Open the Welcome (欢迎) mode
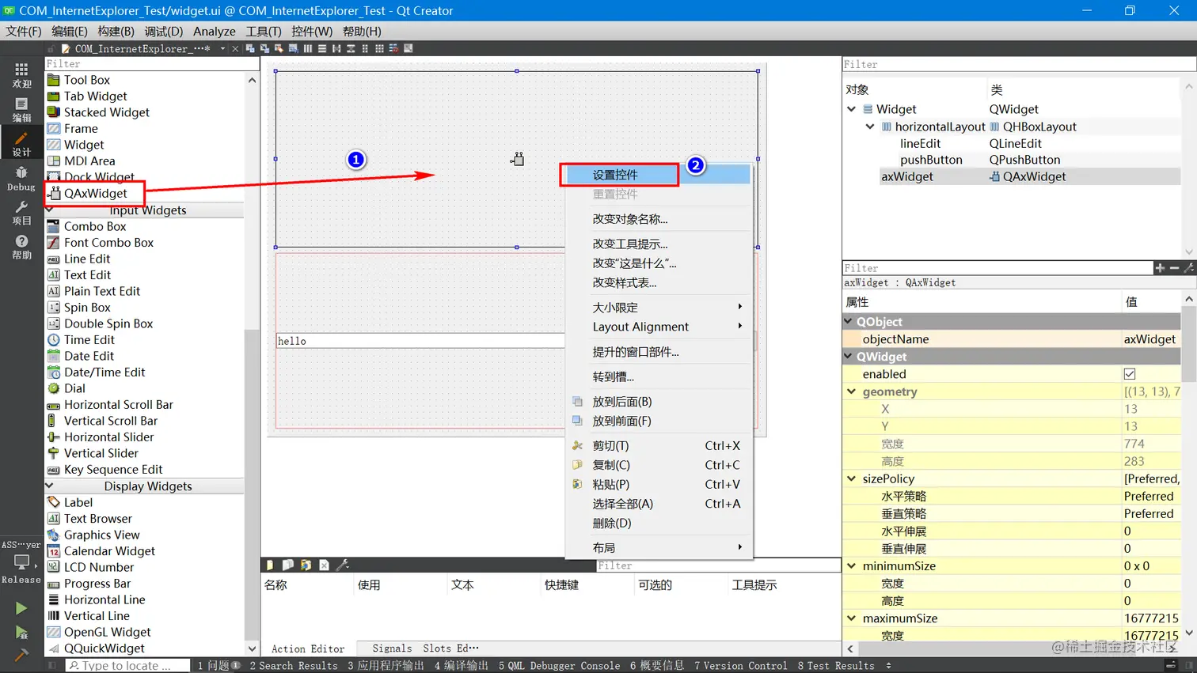The width and height of the screenshot is (1197, 673). tap(21, 75)
